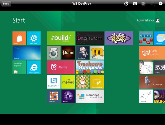Launch the Checkers M8 tile
This screenshot has height=125, width=165.
pos(82,82)
